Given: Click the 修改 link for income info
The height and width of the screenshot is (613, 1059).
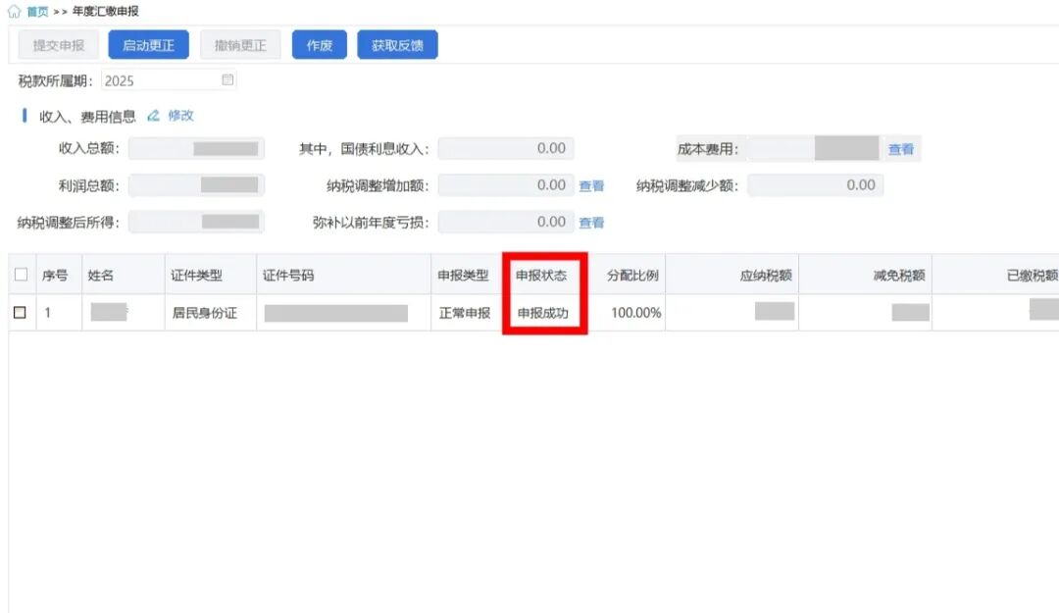Looking at the screenshot, I should (x=181, y=116).
